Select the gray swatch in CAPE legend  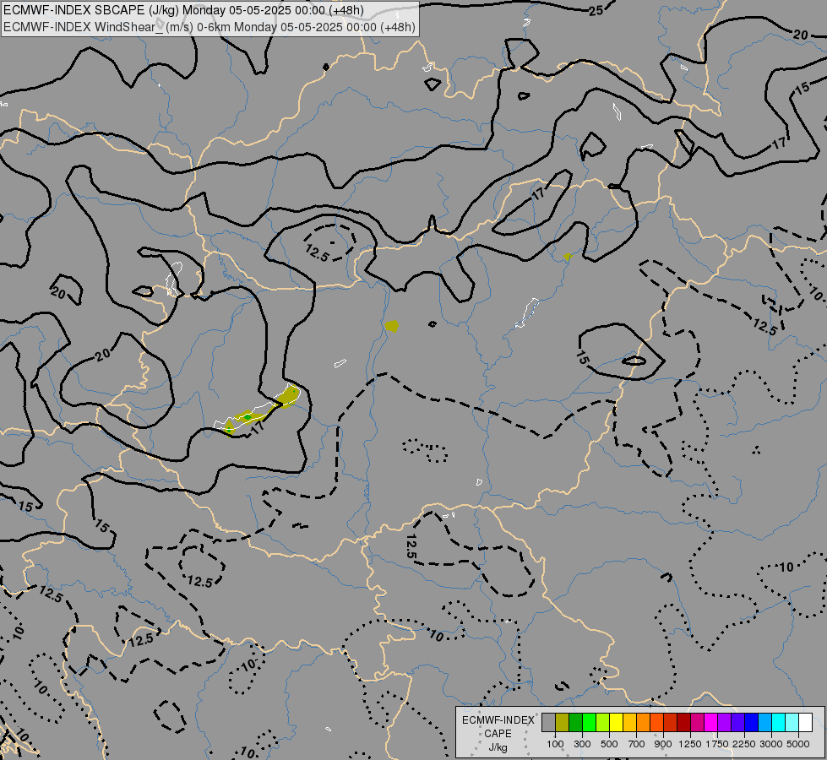pos(548,722)
